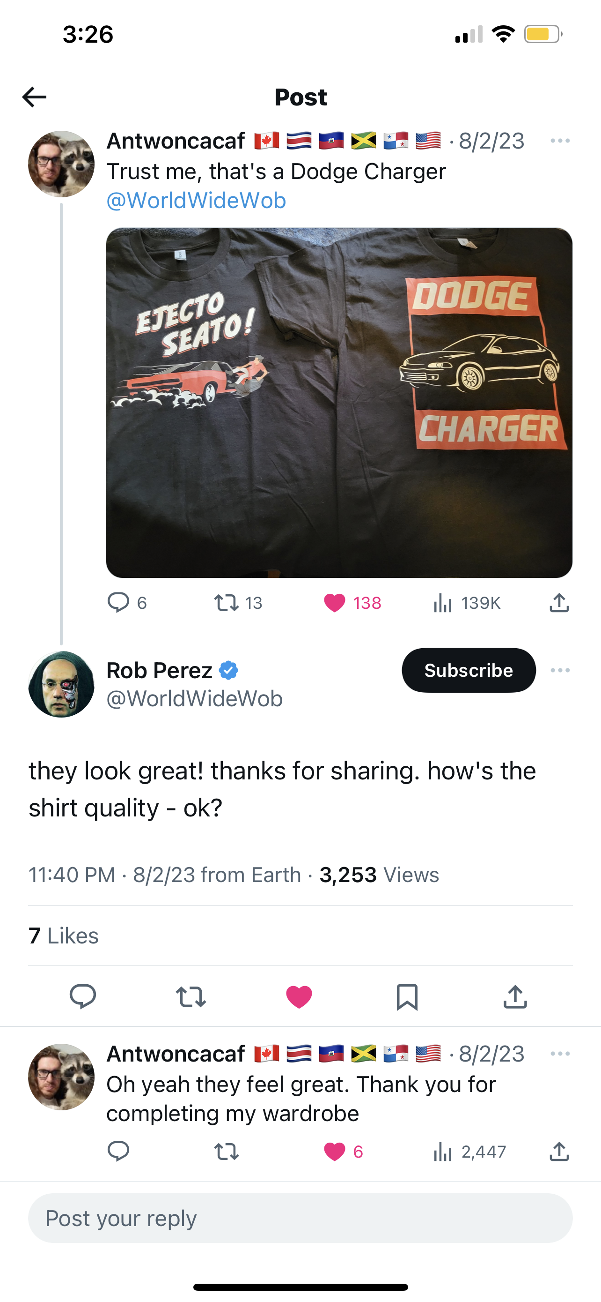Screen dimensions: 601x1302
Task: View analytics for 139K views post
Action: click(442, 602)
